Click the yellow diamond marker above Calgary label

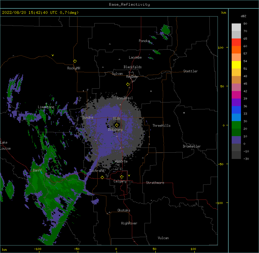122,177
